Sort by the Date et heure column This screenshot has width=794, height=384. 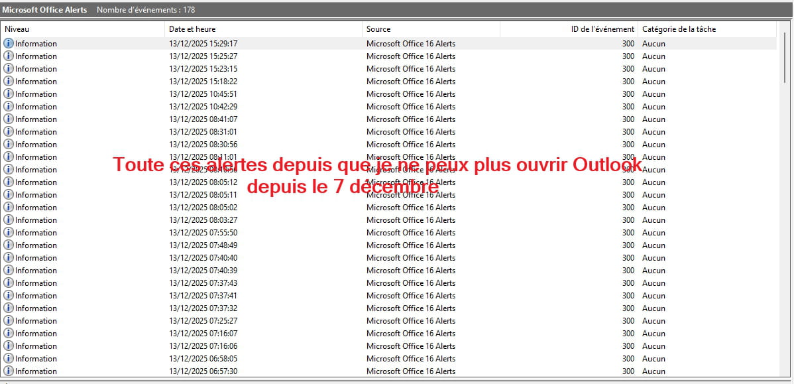(x=192, y=29)
